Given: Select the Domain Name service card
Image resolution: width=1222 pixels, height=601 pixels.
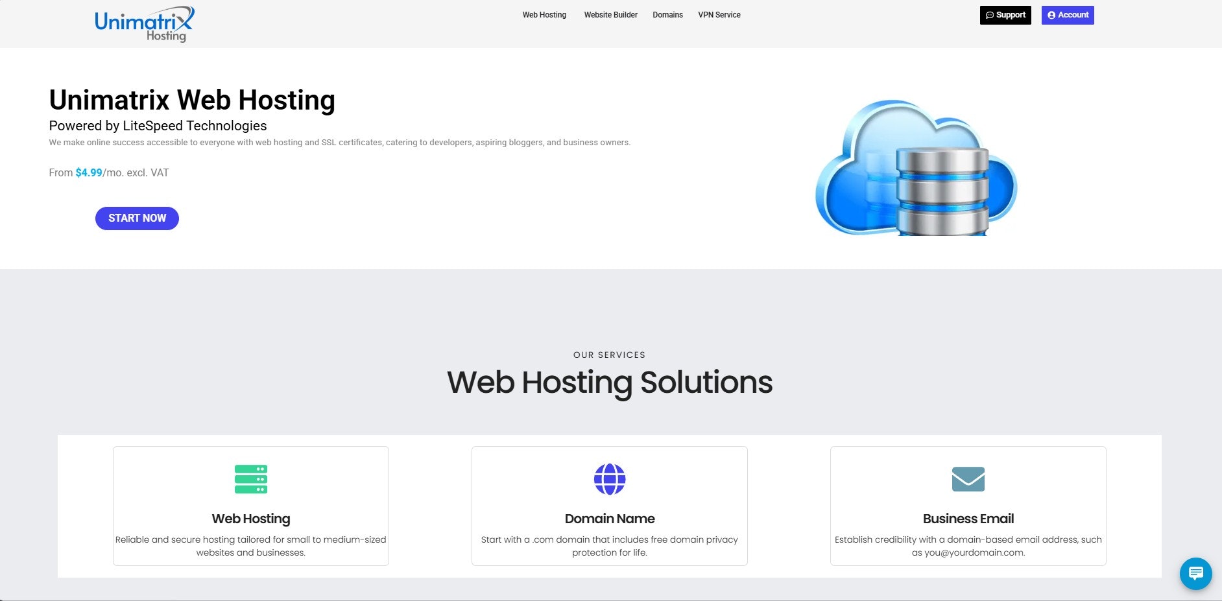Looking at the screenshot, I should [x=609, y=506].
